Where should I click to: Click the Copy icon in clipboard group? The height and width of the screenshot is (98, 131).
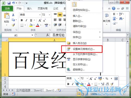click(13, 20)
